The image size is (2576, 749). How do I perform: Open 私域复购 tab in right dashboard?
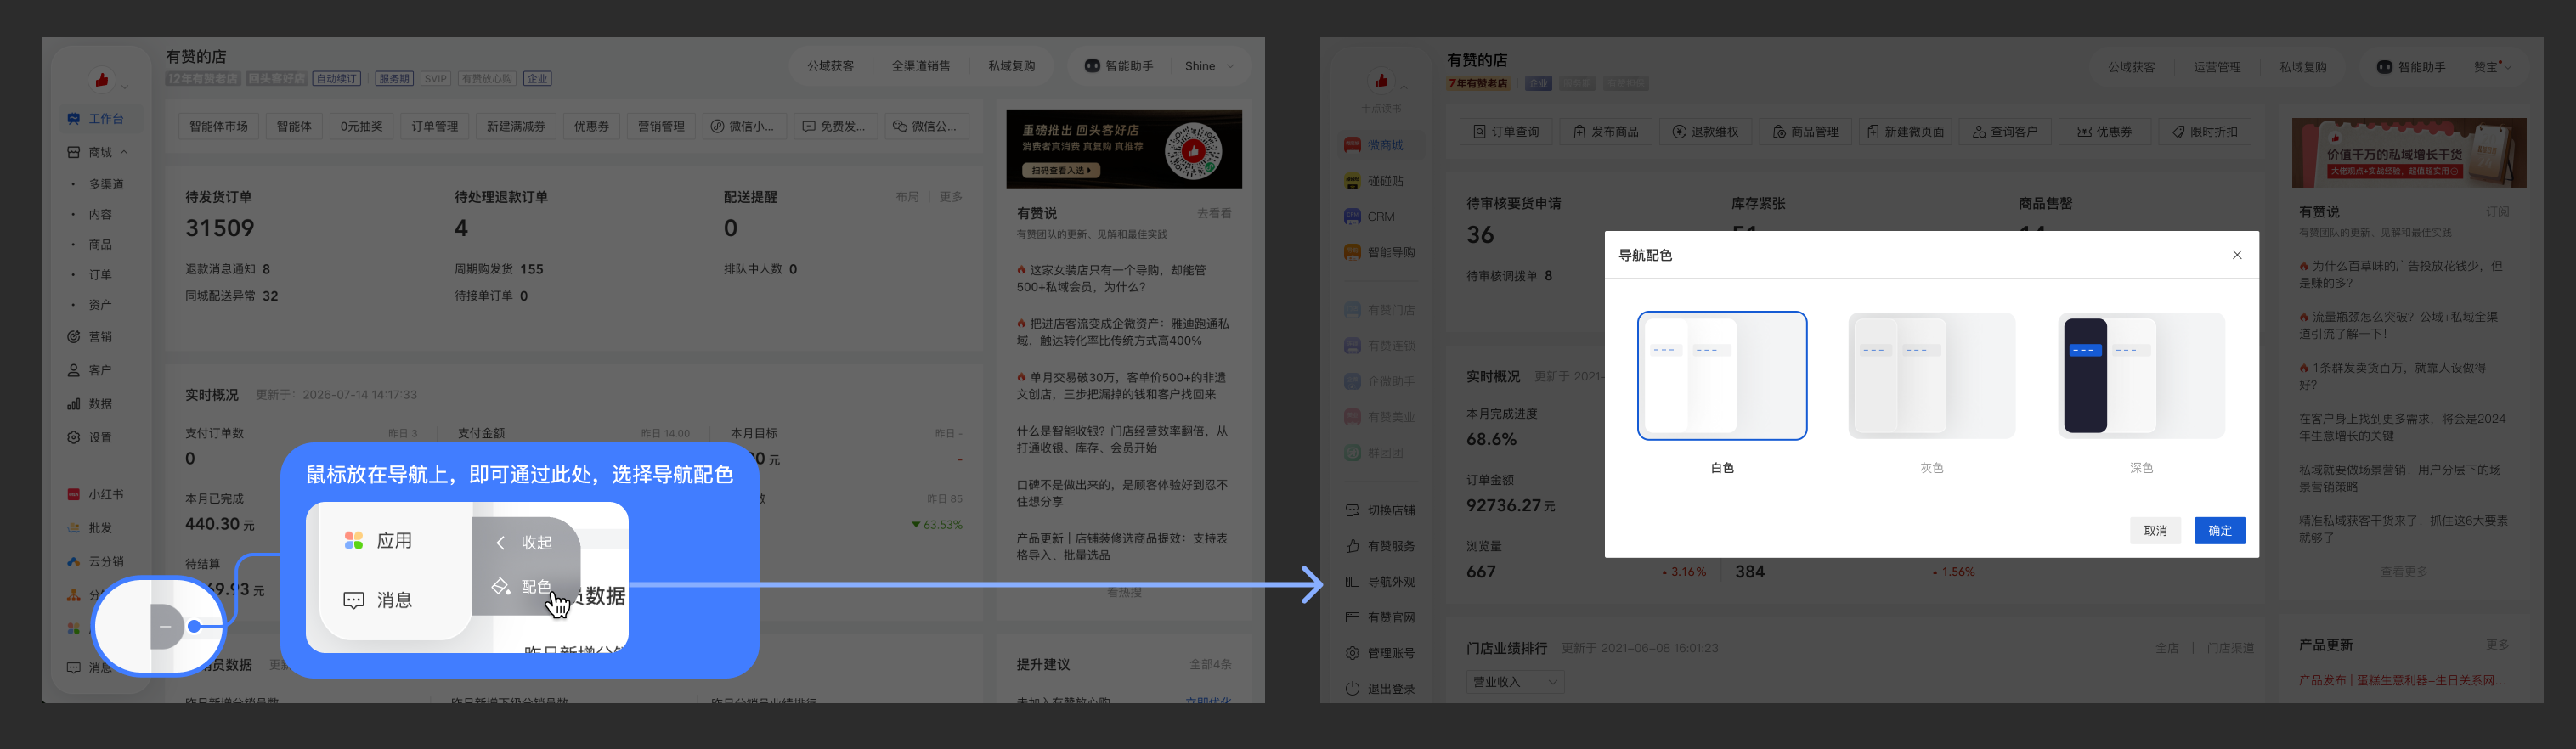[2303, 67]
